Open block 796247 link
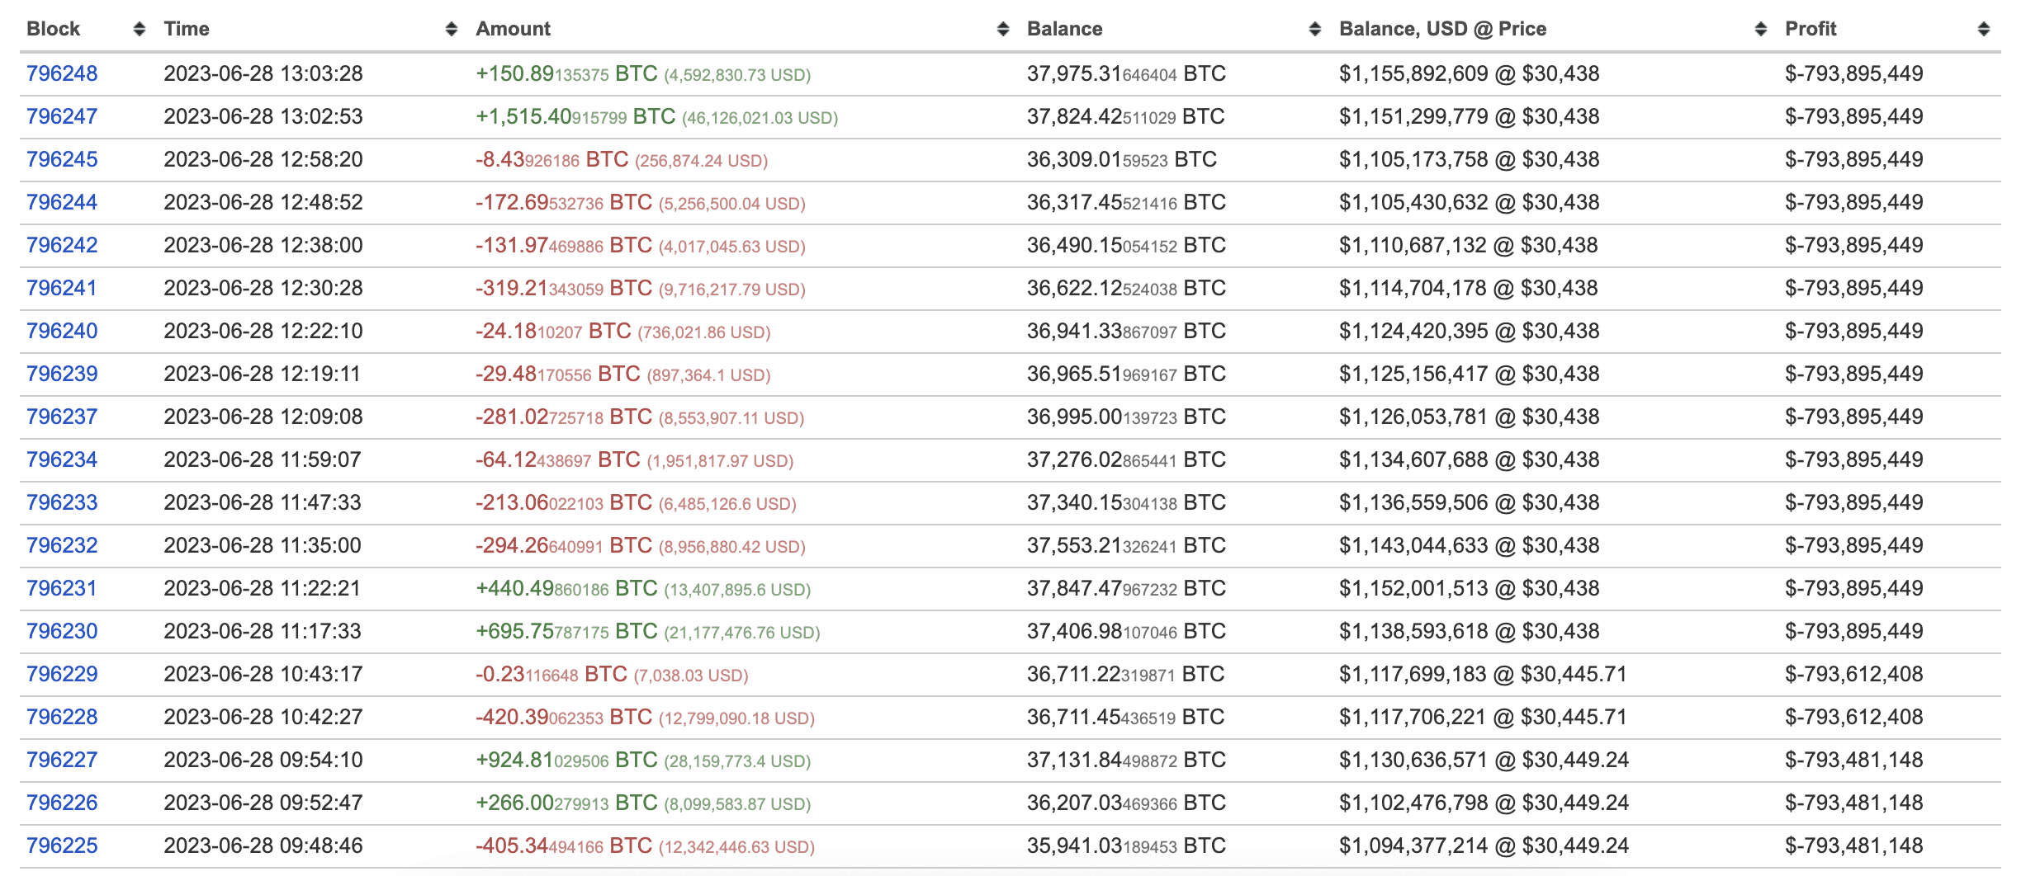This screenshot has width=2026, height=876. (x=62, y=116)
